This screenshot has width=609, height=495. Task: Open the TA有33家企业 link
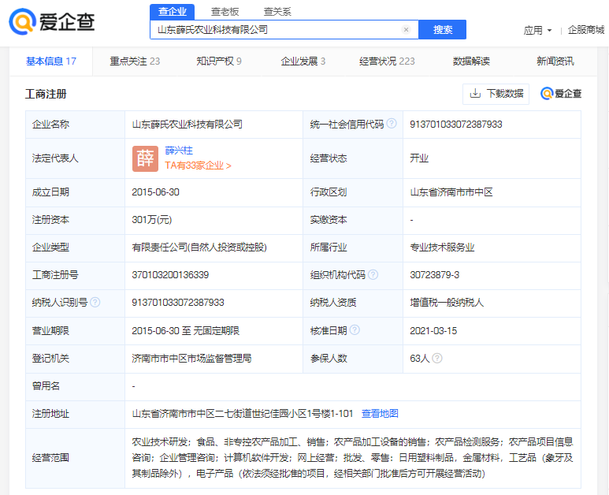198,166
